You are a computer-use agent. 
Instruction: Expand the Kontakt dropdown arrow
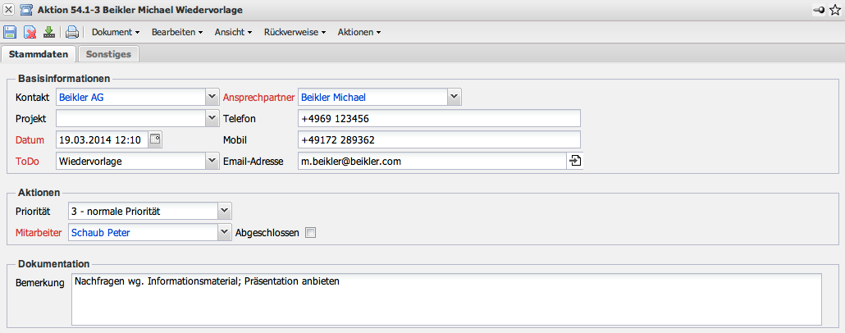210,97
